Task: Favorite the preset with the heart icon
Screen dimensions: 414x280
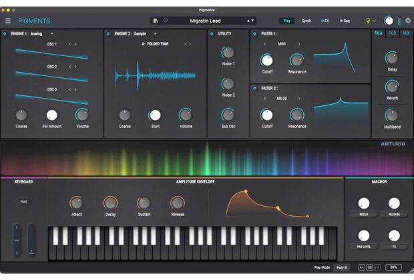Action: 166,21
